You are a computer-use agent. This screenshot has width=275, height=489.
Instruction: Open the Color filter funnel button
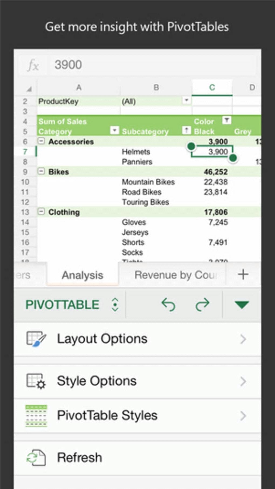point(226,120)
